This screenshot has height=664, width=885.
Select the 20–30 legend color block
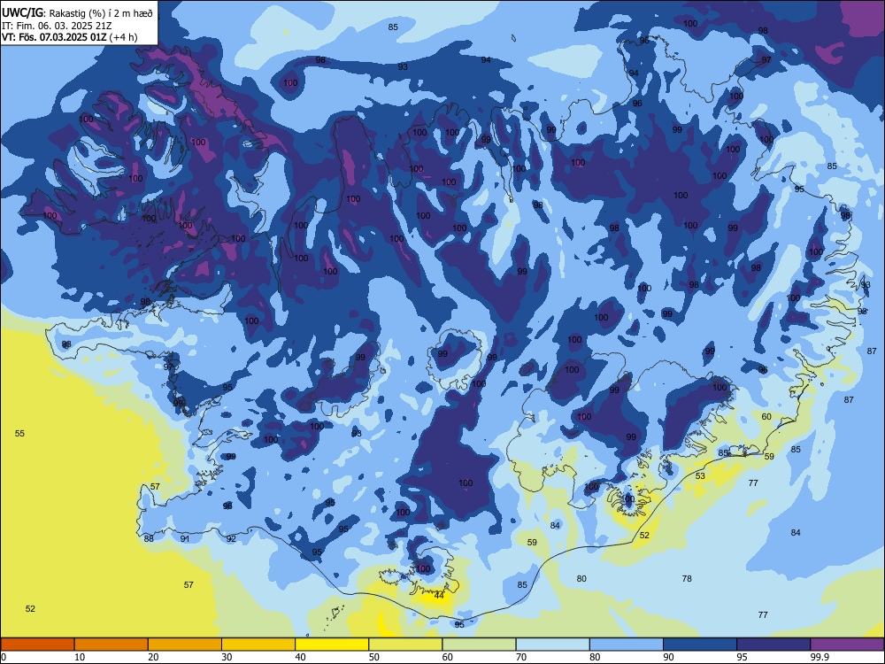pos(185,645)
